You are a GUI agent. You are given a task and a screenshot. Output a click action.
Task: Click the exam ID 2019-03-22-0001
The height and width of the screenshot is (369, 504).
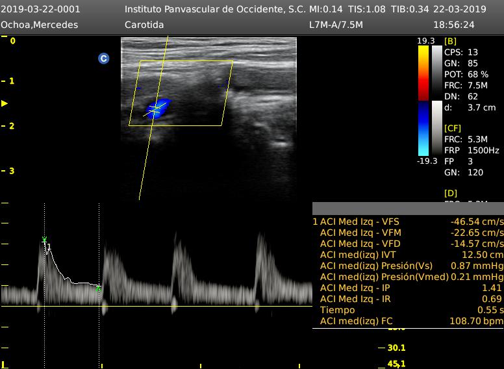click(x=40, y=9)
